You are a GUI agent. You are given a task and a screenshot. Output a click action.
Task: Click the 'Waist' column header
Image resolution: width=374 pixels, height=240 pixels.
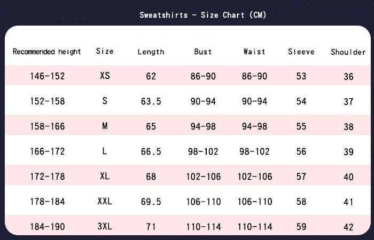[254, 52]
